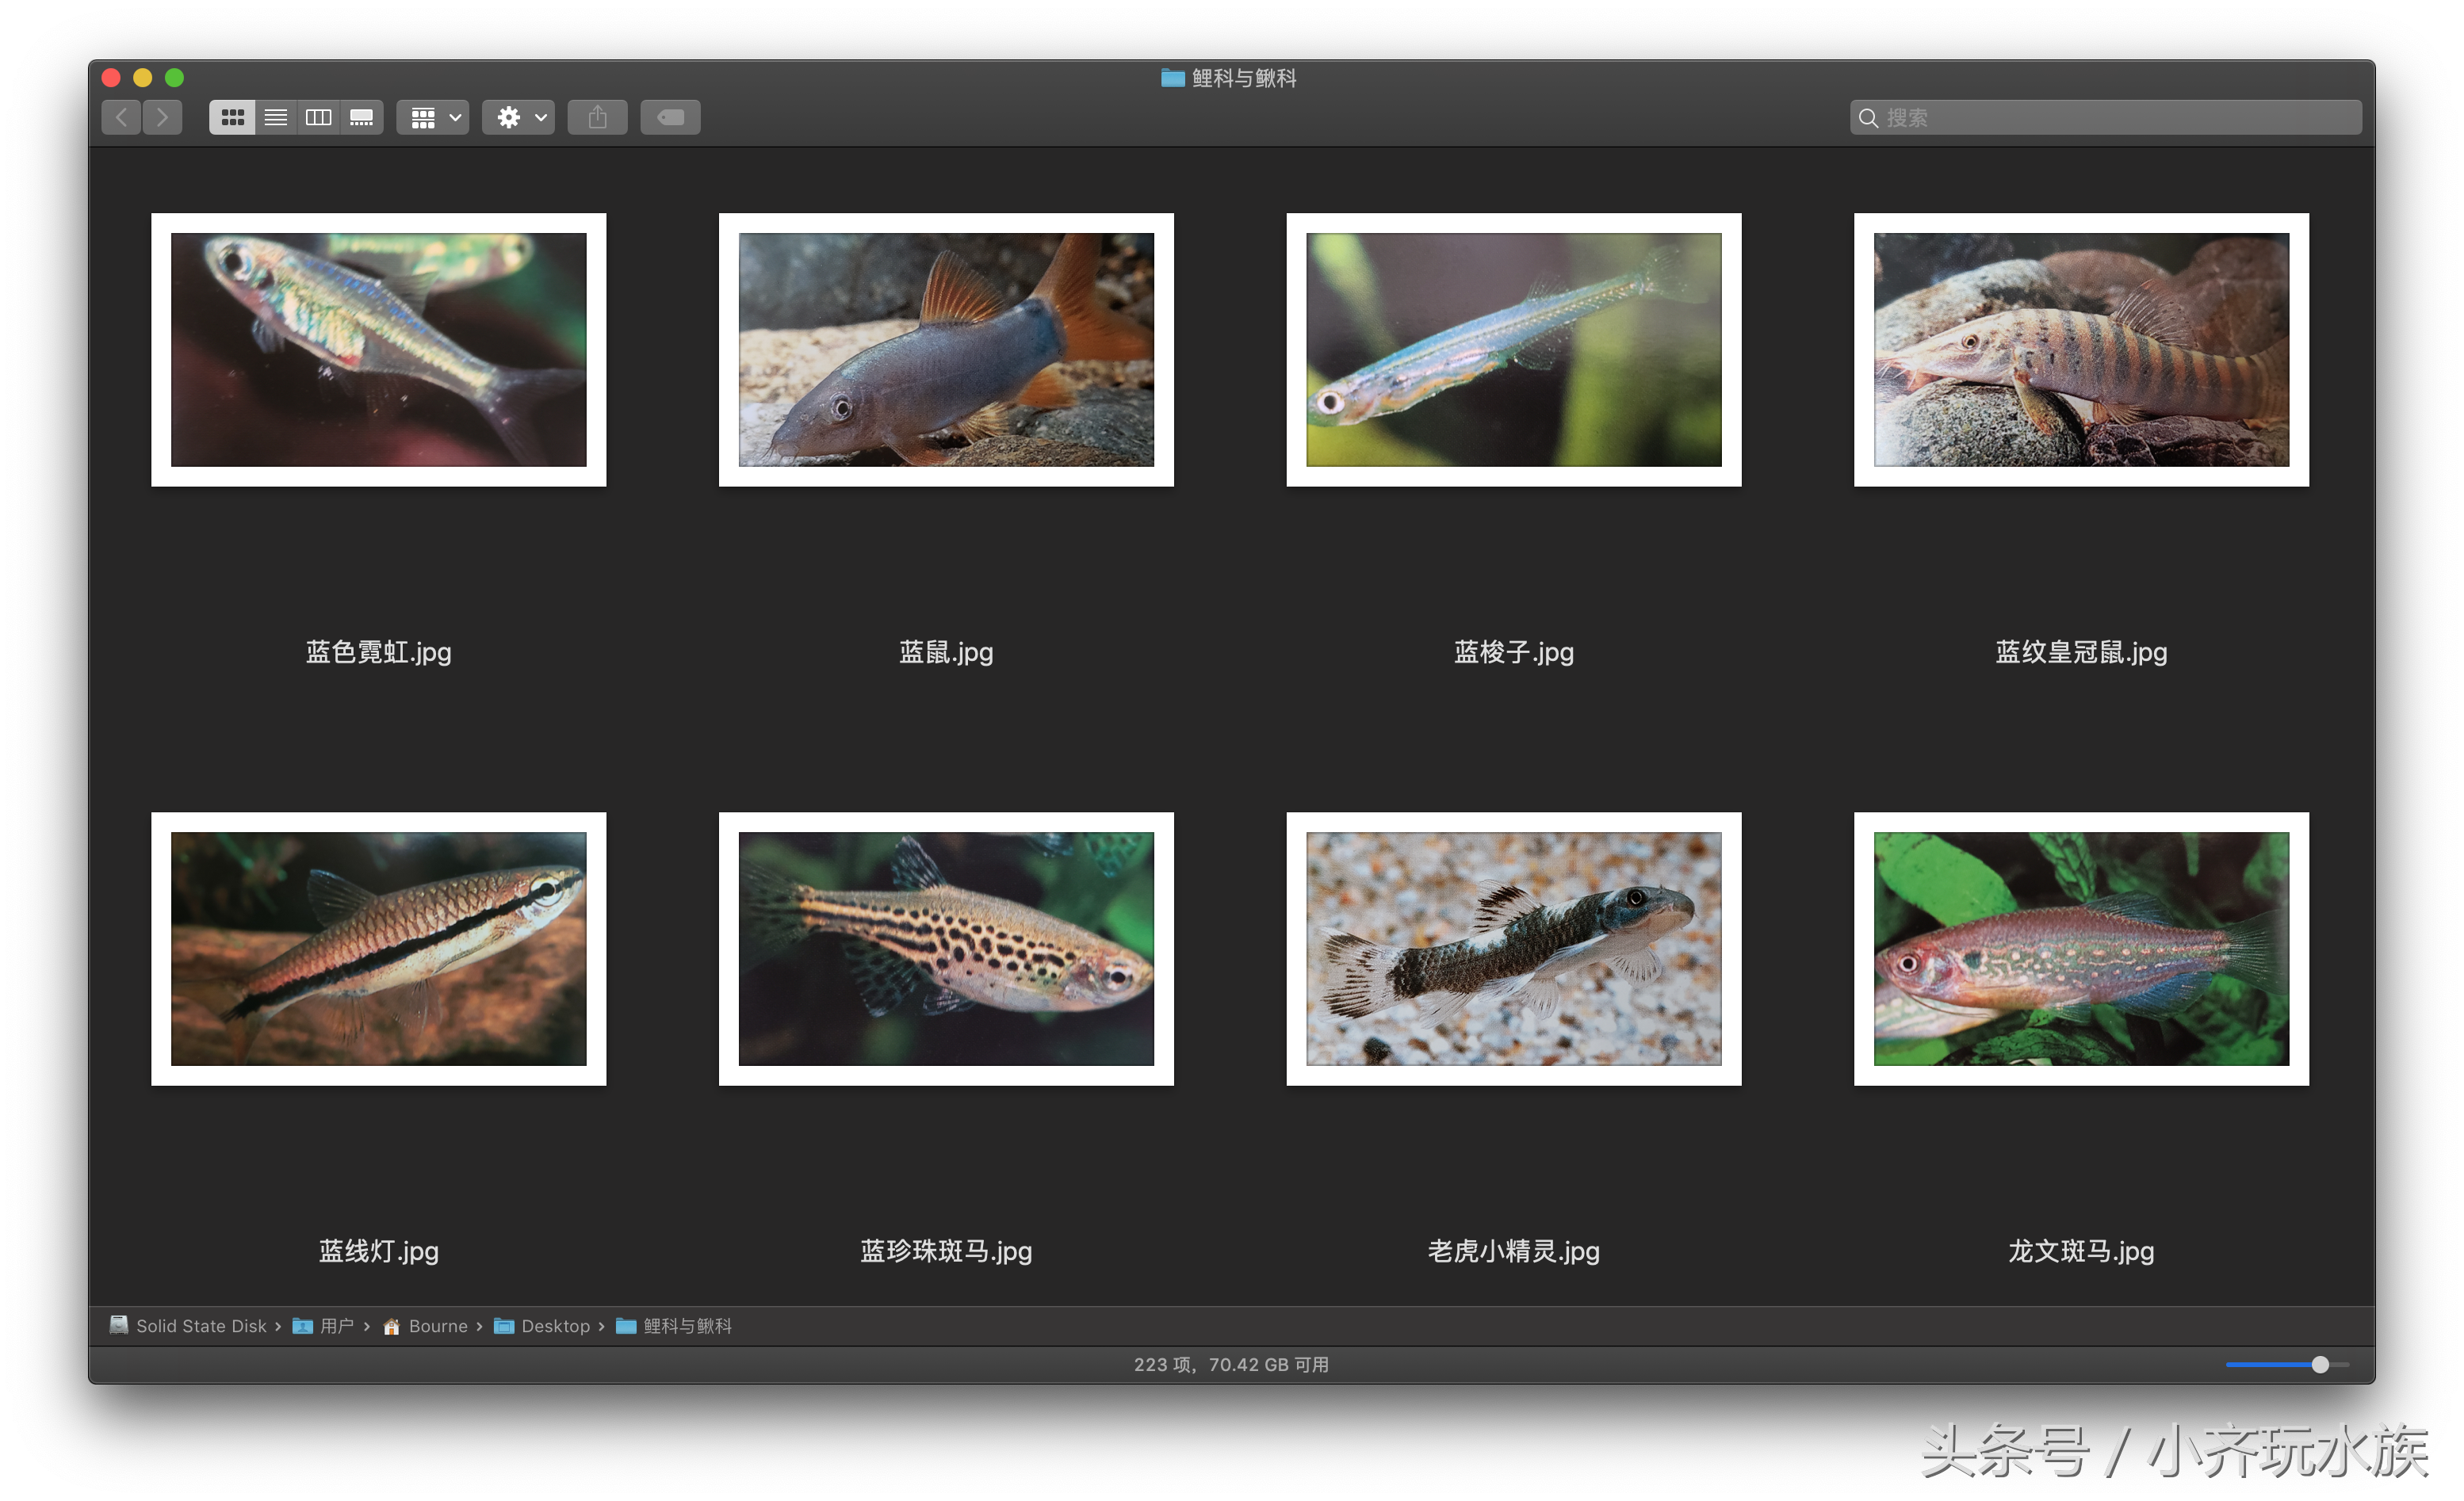Open the group-by arrangement dropdown
The width and height of the screenshot is (2464, 1501).
pos(433,118)
